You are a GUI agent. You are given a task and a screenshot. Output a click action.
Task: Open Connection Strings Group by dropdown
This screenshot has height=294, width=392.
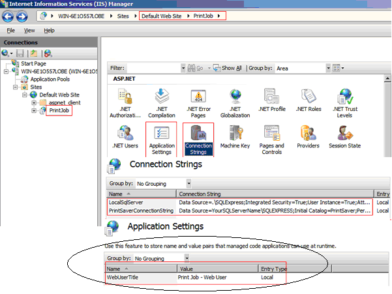coord(188,184)
